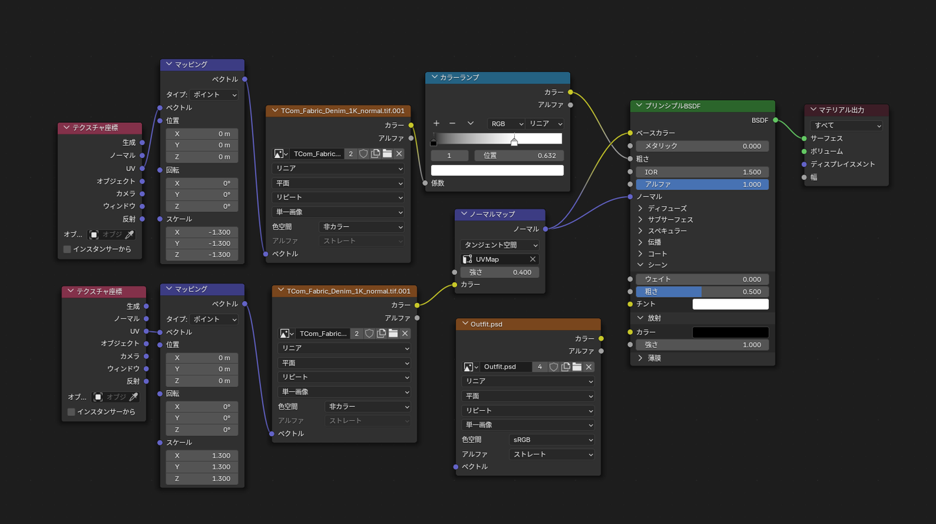Screen dimensions: 936x524
Task: Click open folder icon in Denim node feeding カラーランプ
Action: [387, 154]
